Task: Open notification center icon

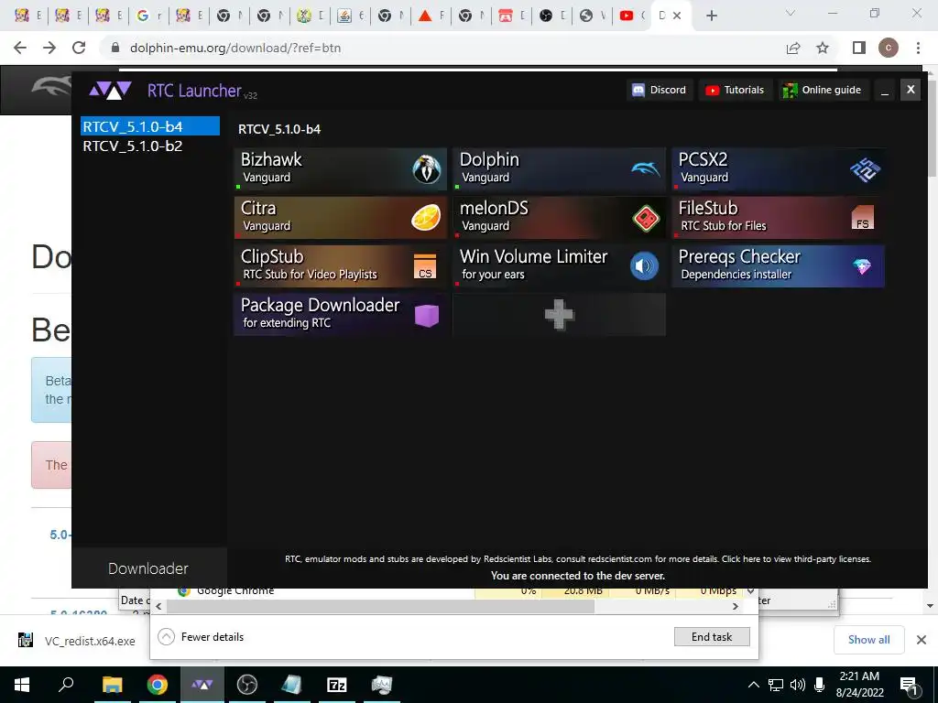Action: click(909, 685)
